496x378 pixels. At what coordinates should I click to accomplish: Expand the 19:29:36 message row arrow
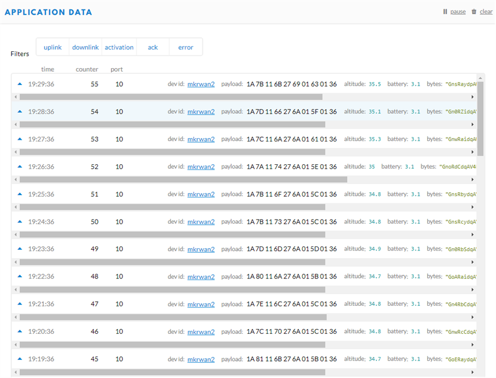[x=19, y=84]
